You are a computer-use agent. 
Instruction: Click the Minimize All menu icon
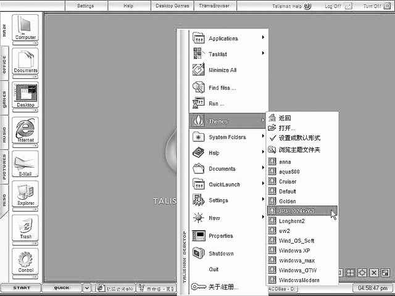click(x=199, y=70)
